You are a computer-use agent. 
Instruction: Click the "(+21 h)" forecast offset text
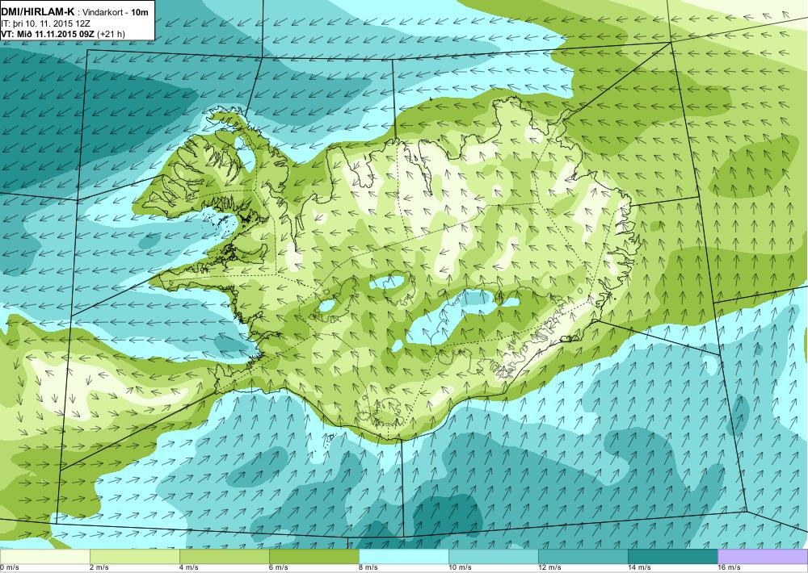pos(111,34)
